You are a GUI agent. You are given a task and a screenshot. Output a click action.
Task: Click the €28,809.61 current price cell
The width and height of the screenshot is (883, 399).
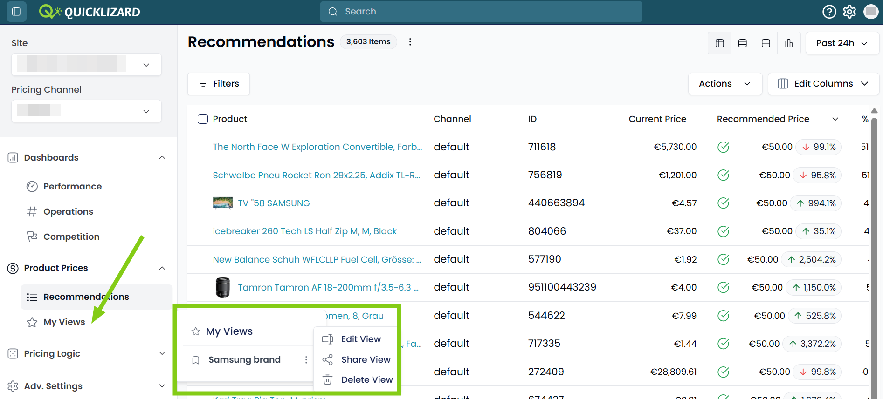(673, 372)
